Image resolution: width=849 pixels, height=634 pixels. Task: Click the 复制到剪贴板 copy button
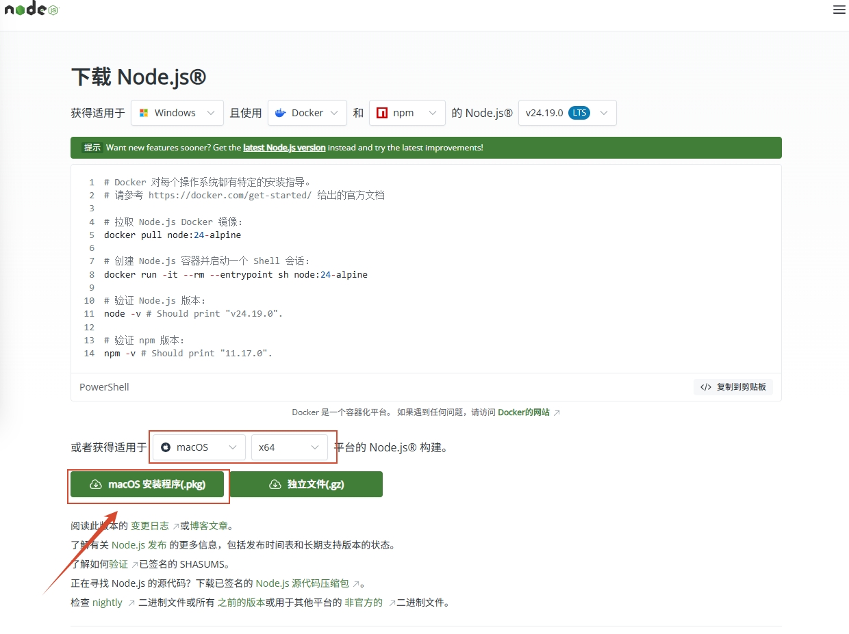(x=733, y=387)
